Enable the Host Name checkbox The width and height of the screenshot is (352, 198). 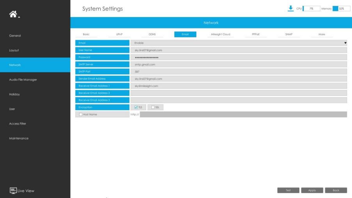[x=81, y=114]
